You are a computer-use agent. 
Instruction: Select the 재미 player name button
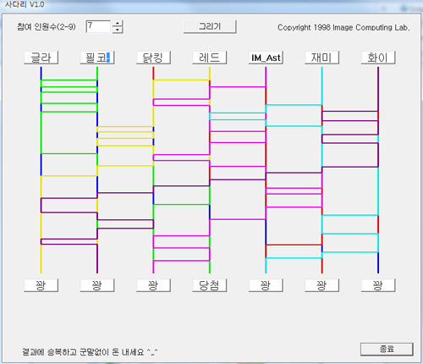click(x=321, y=58)
